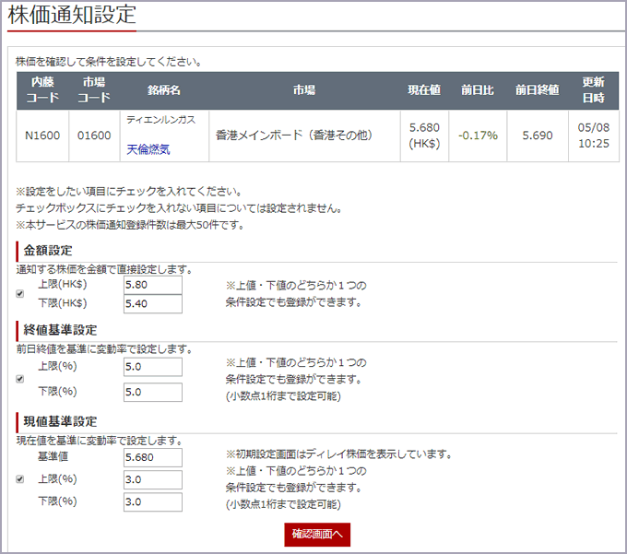This screenshot has width=627, height=554.
Task: Click the 内藤コード column header
Action: [42, 90]
